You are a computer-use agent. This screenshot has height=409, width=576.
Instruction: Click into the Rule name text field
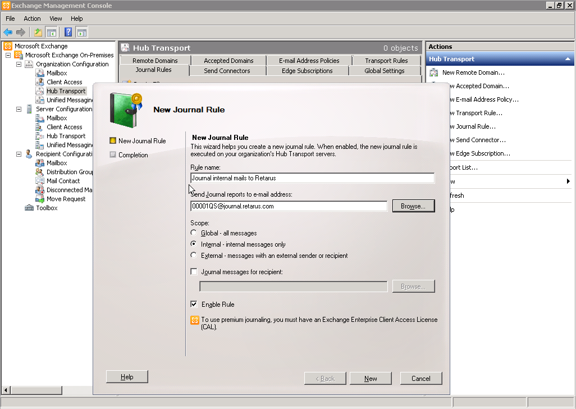click(x=312, y=178)
